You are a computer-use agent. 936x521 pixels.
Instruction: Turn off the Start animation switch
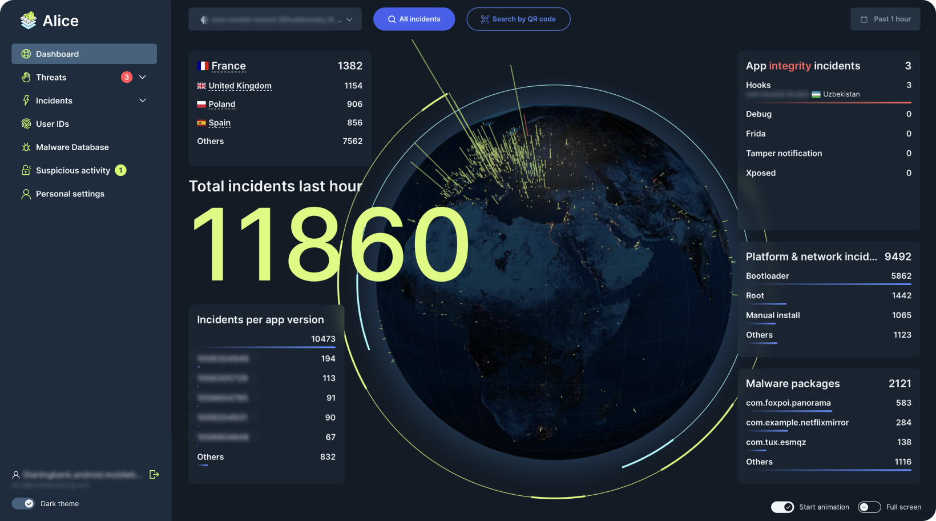(x=782, y=507)
